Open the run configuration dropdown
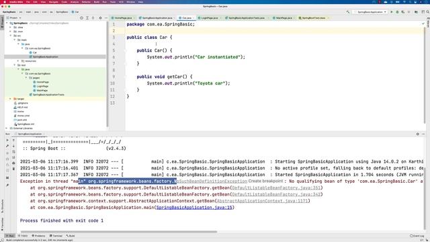 pyautogui.click(x=370, y=12)
